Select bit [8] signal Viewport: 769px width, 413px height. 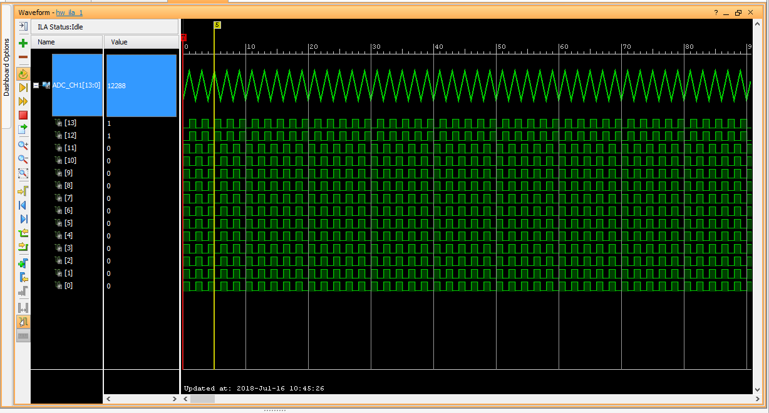(68, 185)
